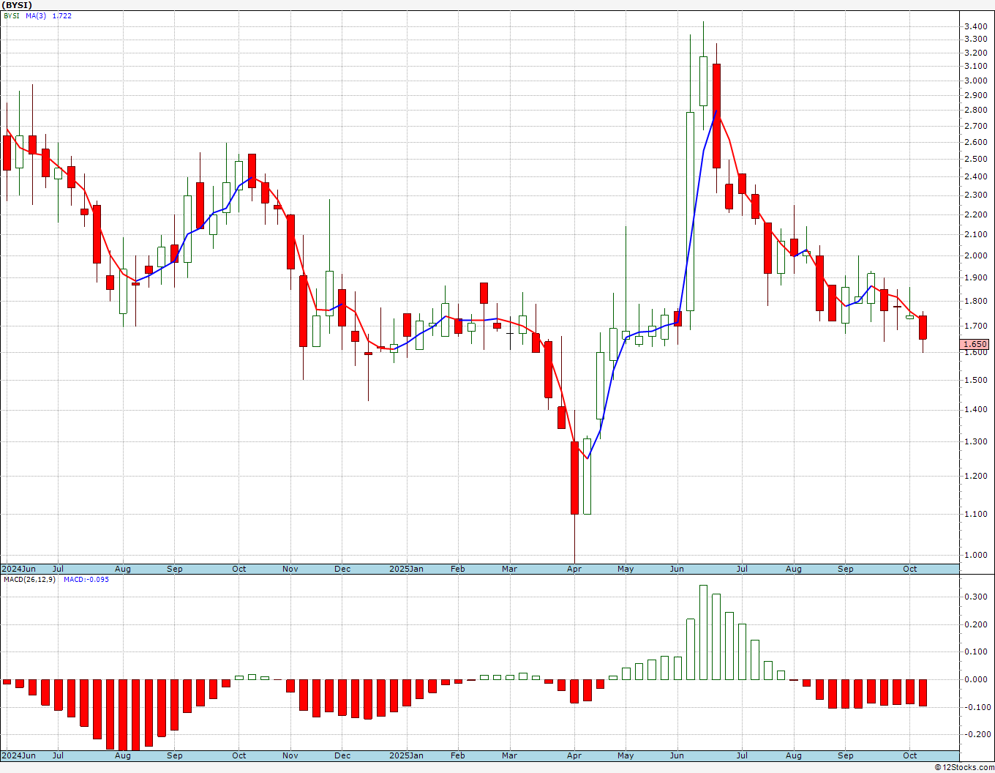The height and width of the screenshot is (773, 995).
Task: Select the 3.300 price axis label
Action: [975, 40]
